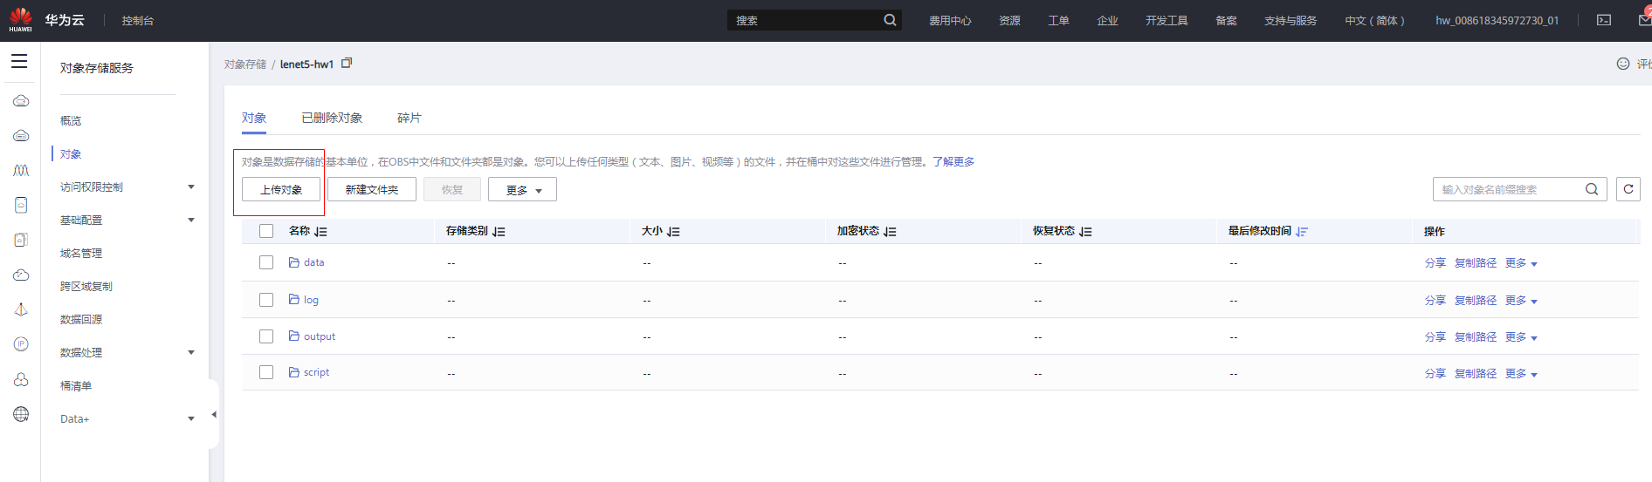Expand 访问权限控制 submenu

tap(191, 187)
